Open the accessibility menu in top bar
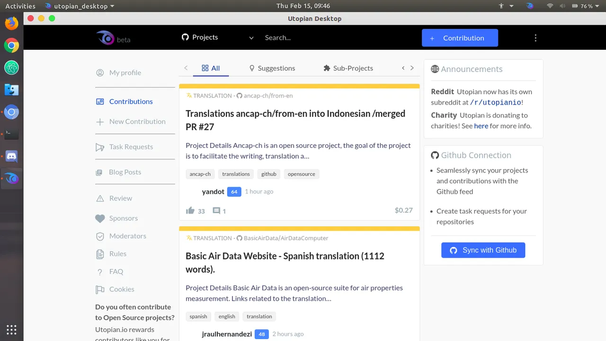This screenshot has height=341, width=606. click(x=506, y=6)
